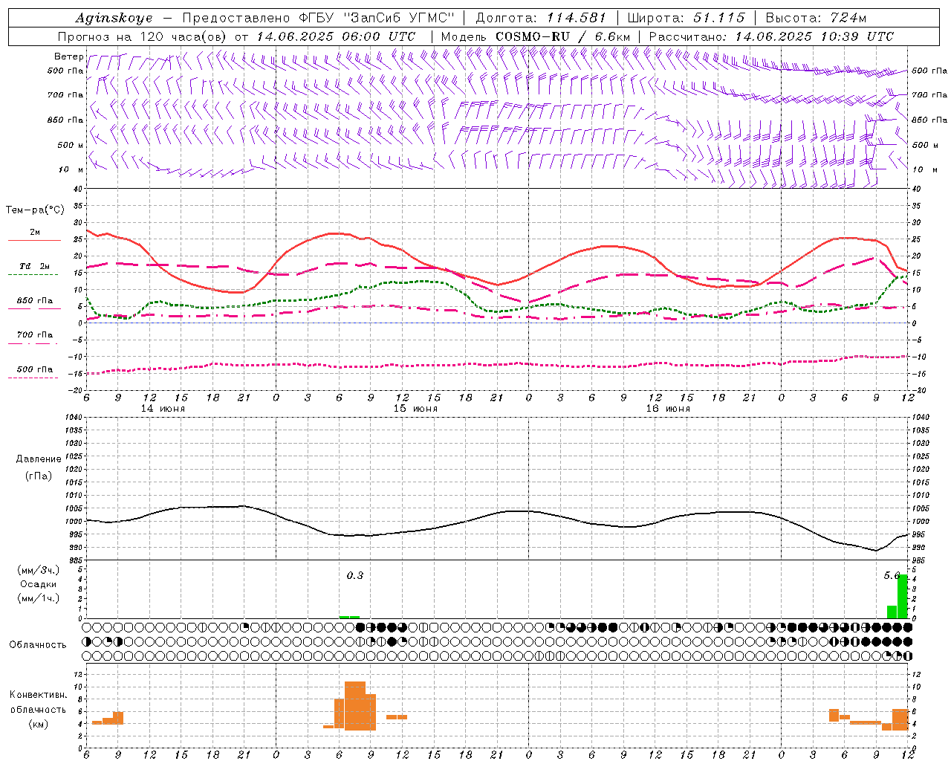Click the "Td 2м" dew point legend entry
Image resolution: width=951 pixels, height=761 pixels.
(x=34, y=266)
